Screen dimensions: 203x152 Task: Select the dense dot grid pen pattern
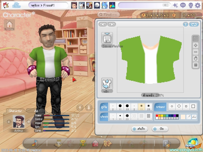[x=141, y=117]
